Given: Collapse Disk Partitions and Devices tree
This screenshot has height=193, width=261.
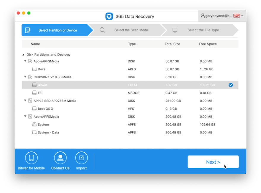Looking at the screenshot, I should (x=23, y=55).
